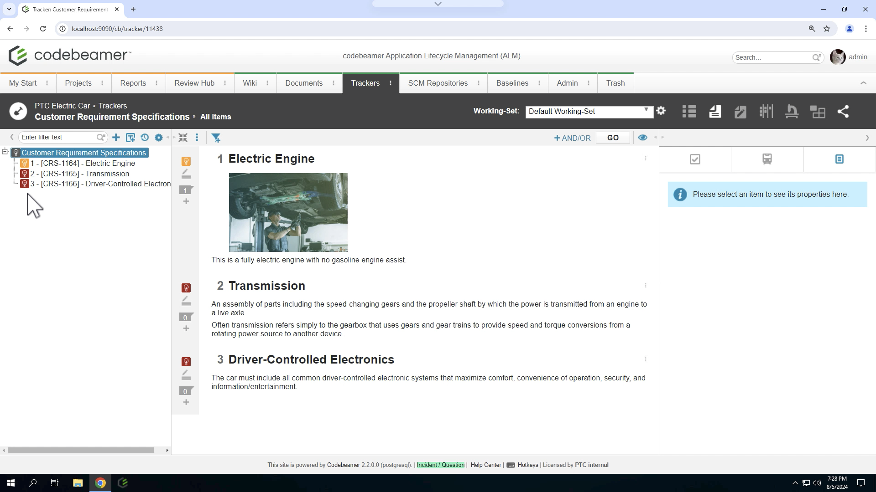The image size is (876, 492).
Task: Open the history view via clock icon
Action: coord(145,137)
